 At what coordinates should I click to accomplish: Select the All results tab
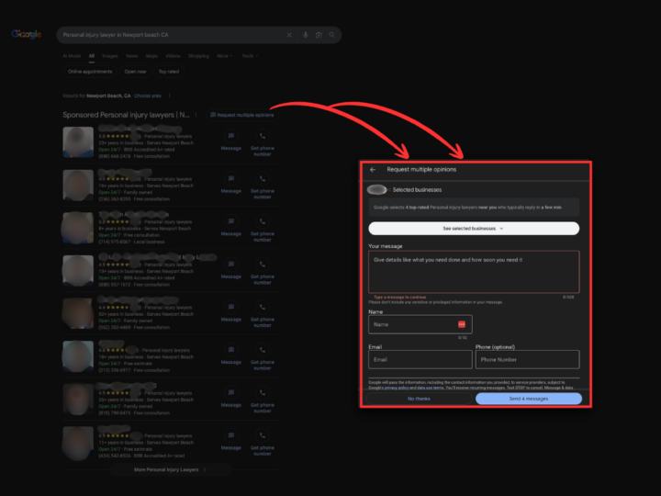pyautogui.click(x=92, y=56)
